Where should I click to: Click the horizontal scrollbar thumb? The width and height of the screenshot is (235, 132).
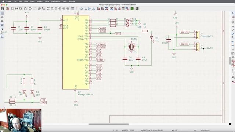coord(109,124)
